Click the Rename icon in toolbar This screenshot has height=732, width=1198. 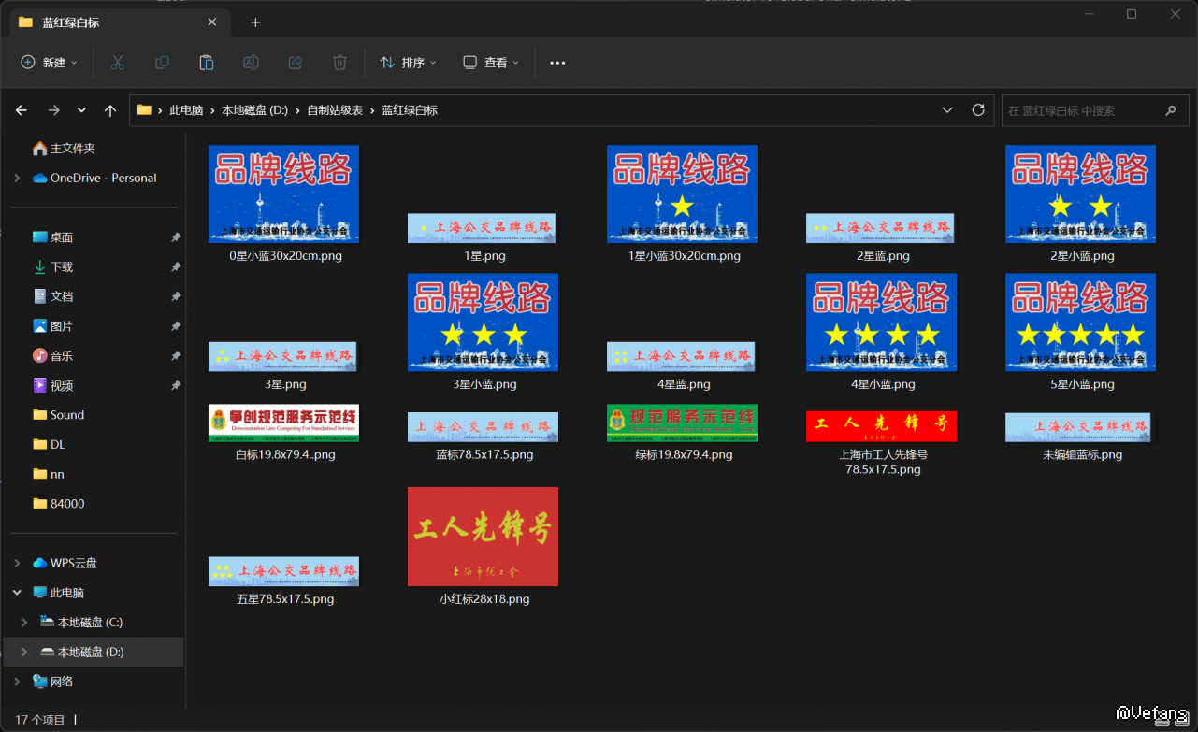[x=251, y=63]
